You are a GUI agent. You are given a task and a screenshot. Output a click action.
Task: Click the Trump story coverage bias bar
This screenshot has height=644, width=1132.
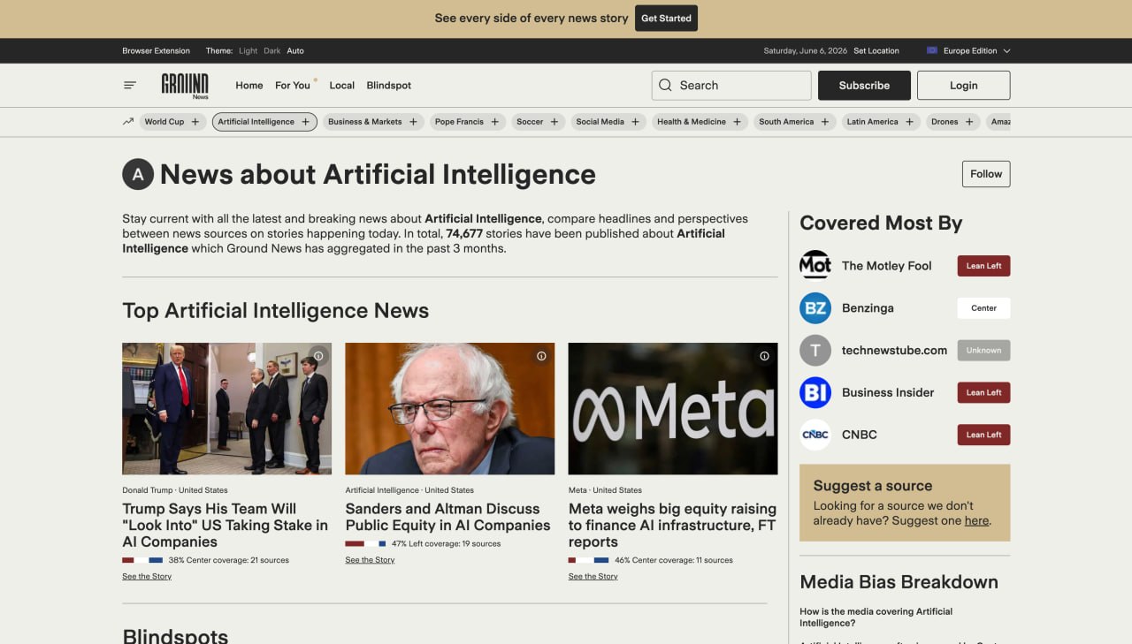tap(142, 560)
